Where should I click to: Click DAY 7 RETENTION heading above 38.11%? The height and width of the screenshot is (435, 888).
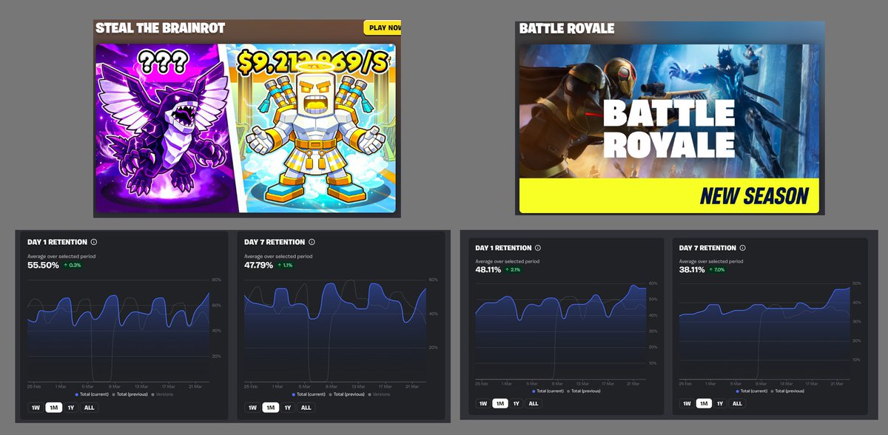pyautogui.click(x=707, y=248)
